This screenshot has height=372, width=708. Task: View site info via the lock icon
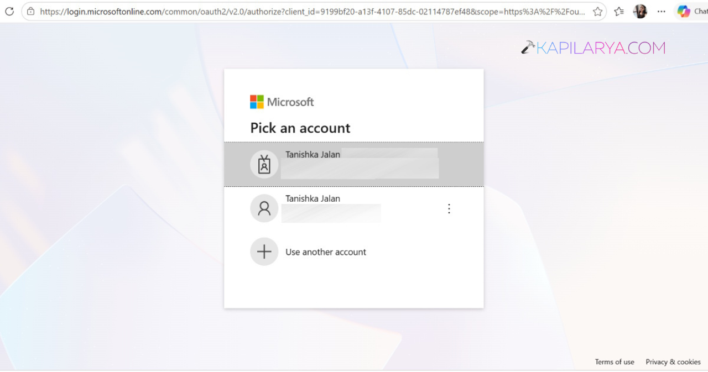[x=31, y=11]
